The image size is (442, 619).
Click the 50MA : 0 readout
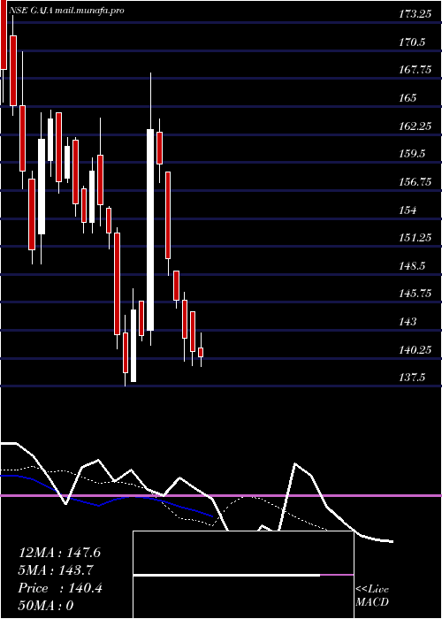coord(46,606)
